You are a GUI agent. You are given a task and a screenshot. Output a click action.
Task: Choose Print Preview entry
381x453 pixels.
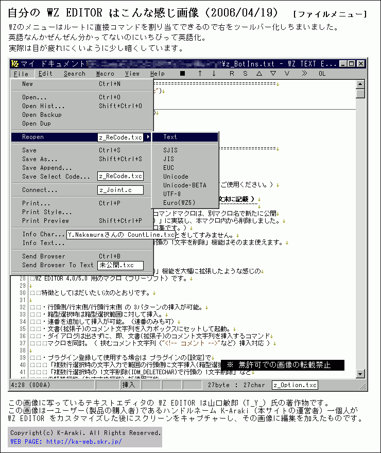pos(82,221)
